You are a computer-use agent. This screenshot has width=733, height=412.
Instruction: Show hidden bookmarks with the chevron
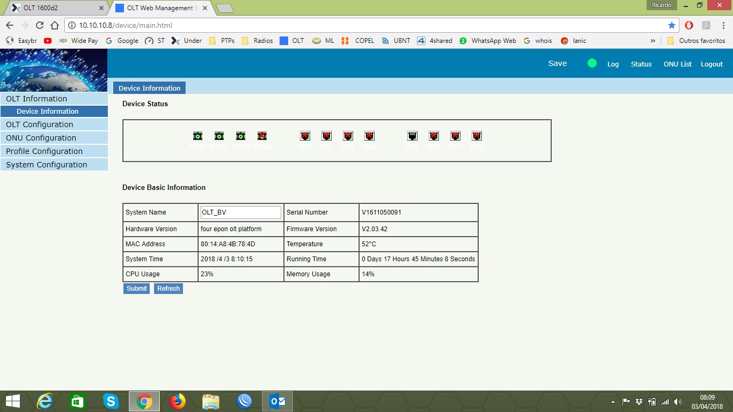tap(653, 41)
